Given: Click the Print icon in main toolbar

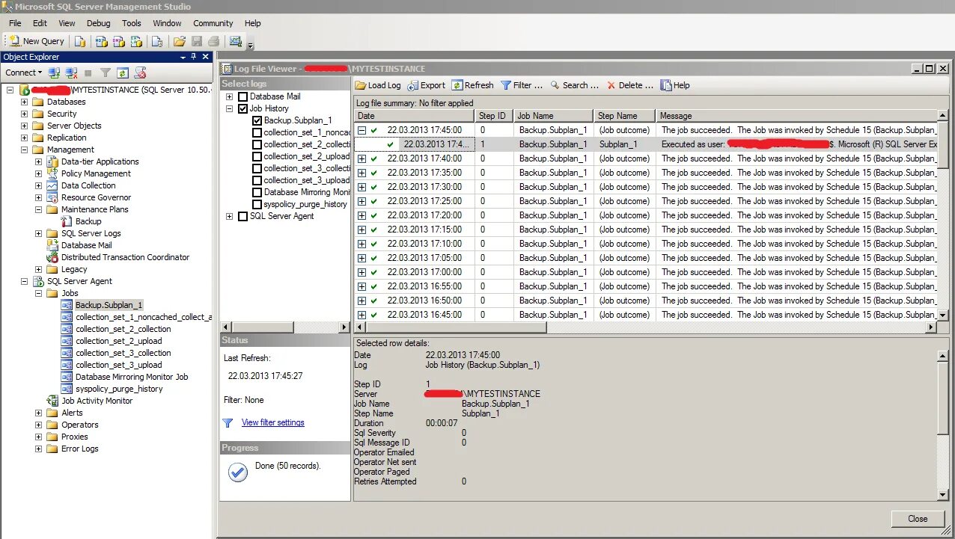Looking at the screenshot, I should point(213,41).
